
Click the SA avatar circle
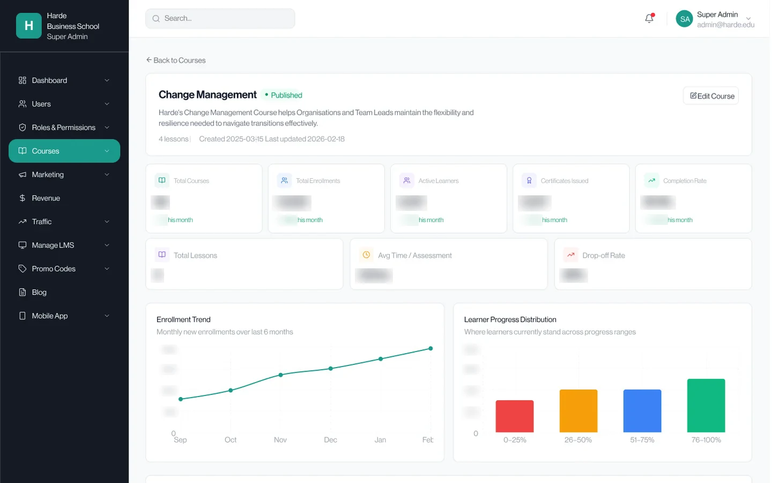pos(685,19)
